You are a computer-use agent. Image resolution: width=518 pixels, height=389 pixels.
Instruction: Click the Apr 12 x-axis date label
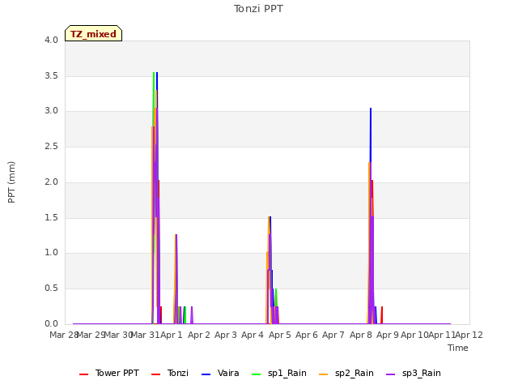pos(469,335)
